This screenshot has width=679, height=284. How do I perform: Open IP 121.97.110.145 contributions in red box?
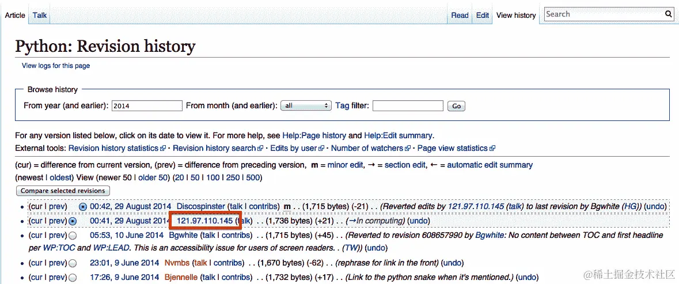click(x=205, y=221)
